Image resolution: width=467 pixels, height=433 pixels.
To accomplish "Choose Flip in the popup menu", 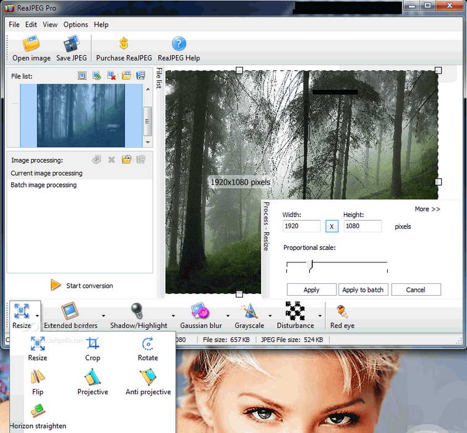I will tap(38, 383).
